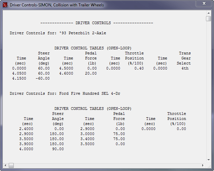Click the 0.40 throttle position value
This screenshot has width=214, height=171.
[x=139, y=69]
